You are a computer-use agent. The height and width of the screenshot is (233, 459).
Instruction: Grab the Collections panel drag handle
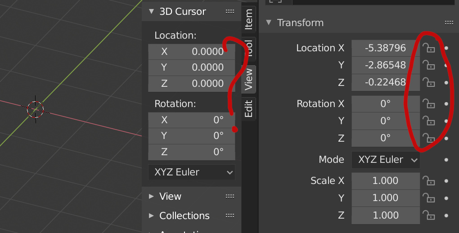coord(230,216)
